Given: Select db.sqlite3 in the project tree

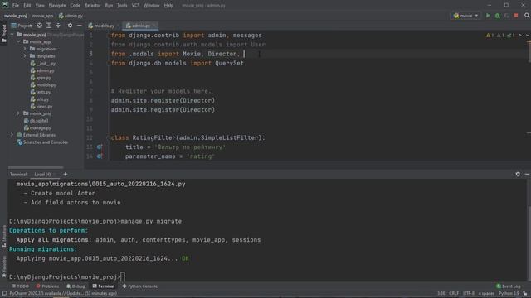Looking at the screenshot, I should pyautogui.click(x=37, y=121).
